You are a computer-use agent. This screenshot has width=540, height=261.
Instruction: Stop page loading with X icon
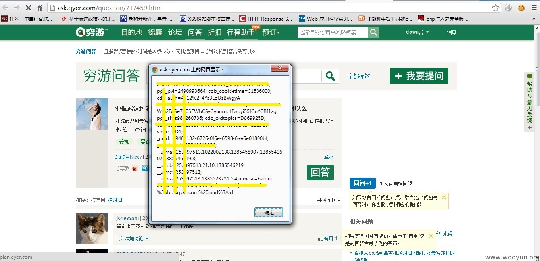(28, 8)
